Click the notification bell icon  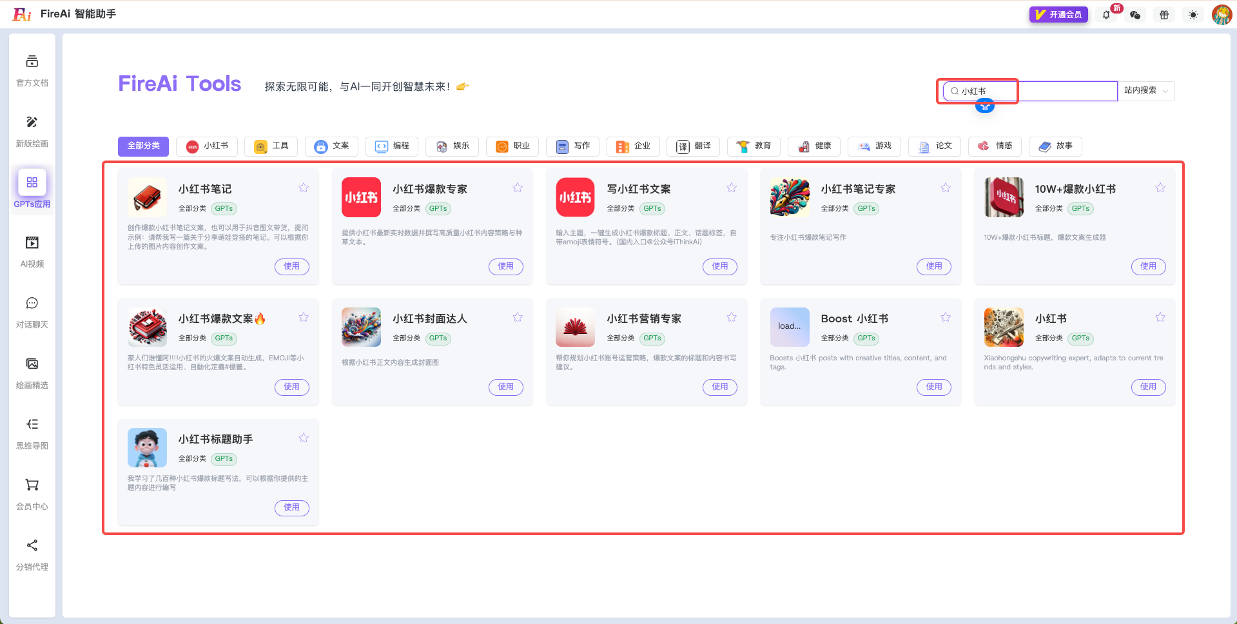[x=1106, y=15]
